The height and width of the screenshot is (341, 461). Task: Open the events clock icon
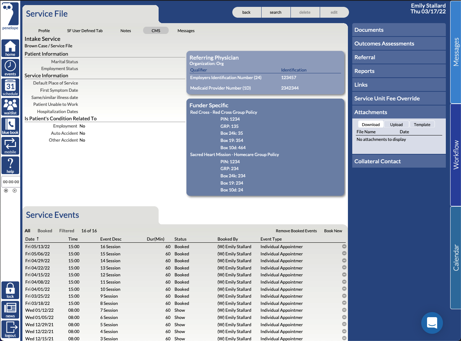tap(10, 68)
